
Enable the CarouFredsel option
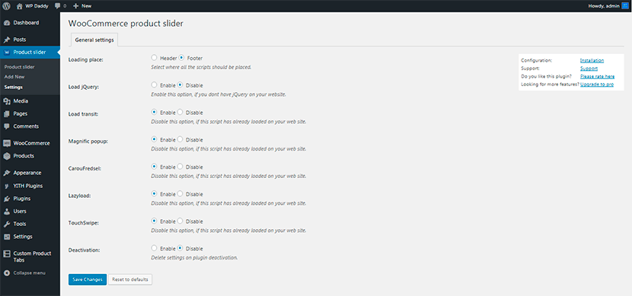click(154, 167)
